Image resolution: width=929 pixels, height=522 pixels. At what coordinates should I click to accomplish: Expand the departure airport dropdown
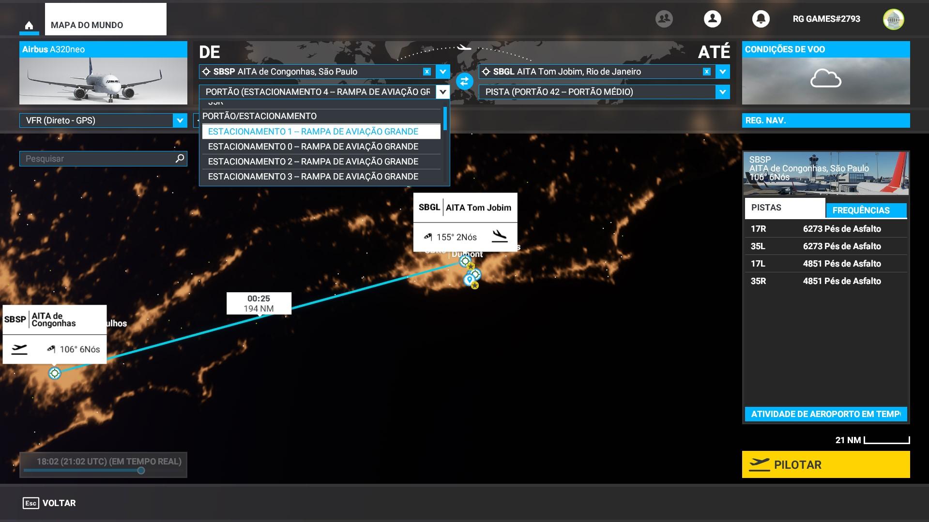(x=442, y=72)
